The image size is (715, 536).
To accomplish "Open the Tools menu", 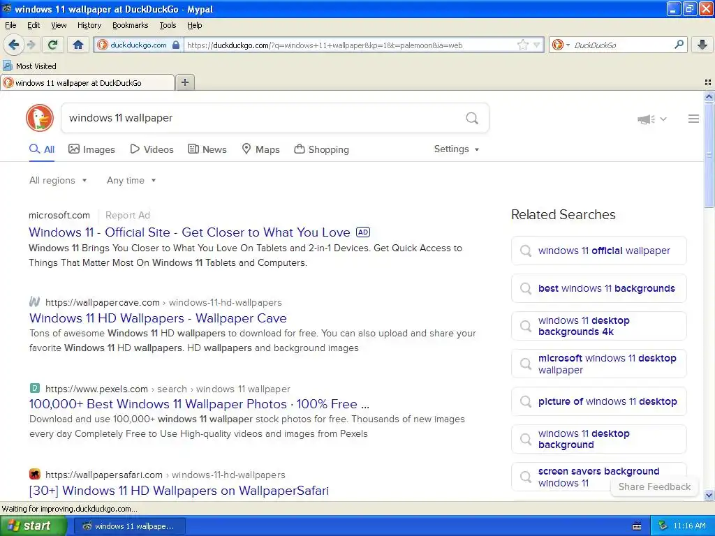I will point(168,25).
